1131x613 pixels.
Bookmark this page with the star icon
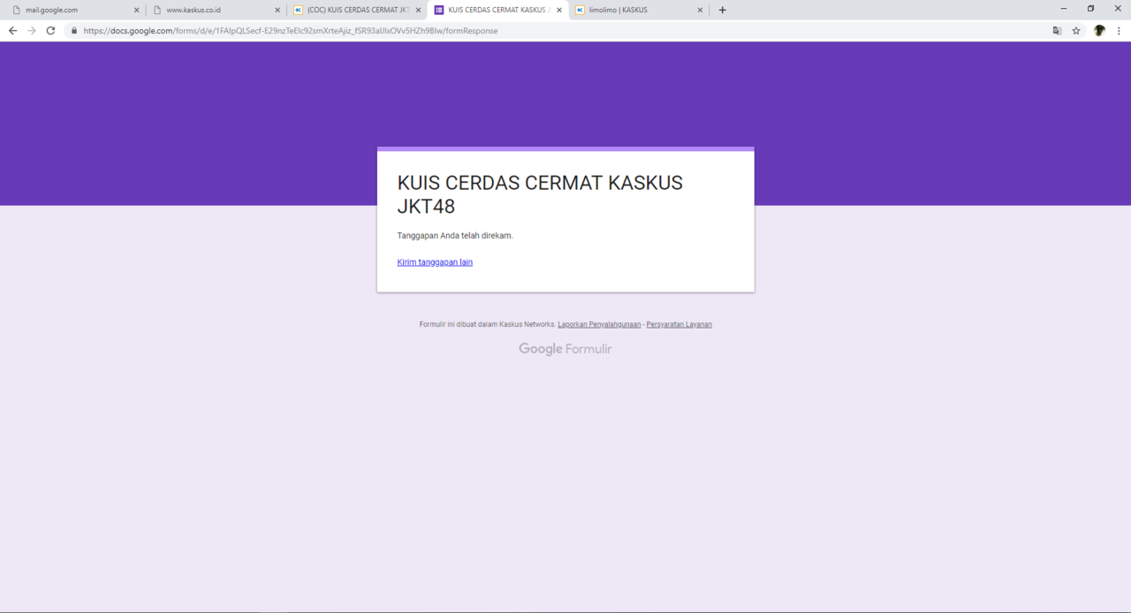pyautogui.click(x=1076, y=30)
